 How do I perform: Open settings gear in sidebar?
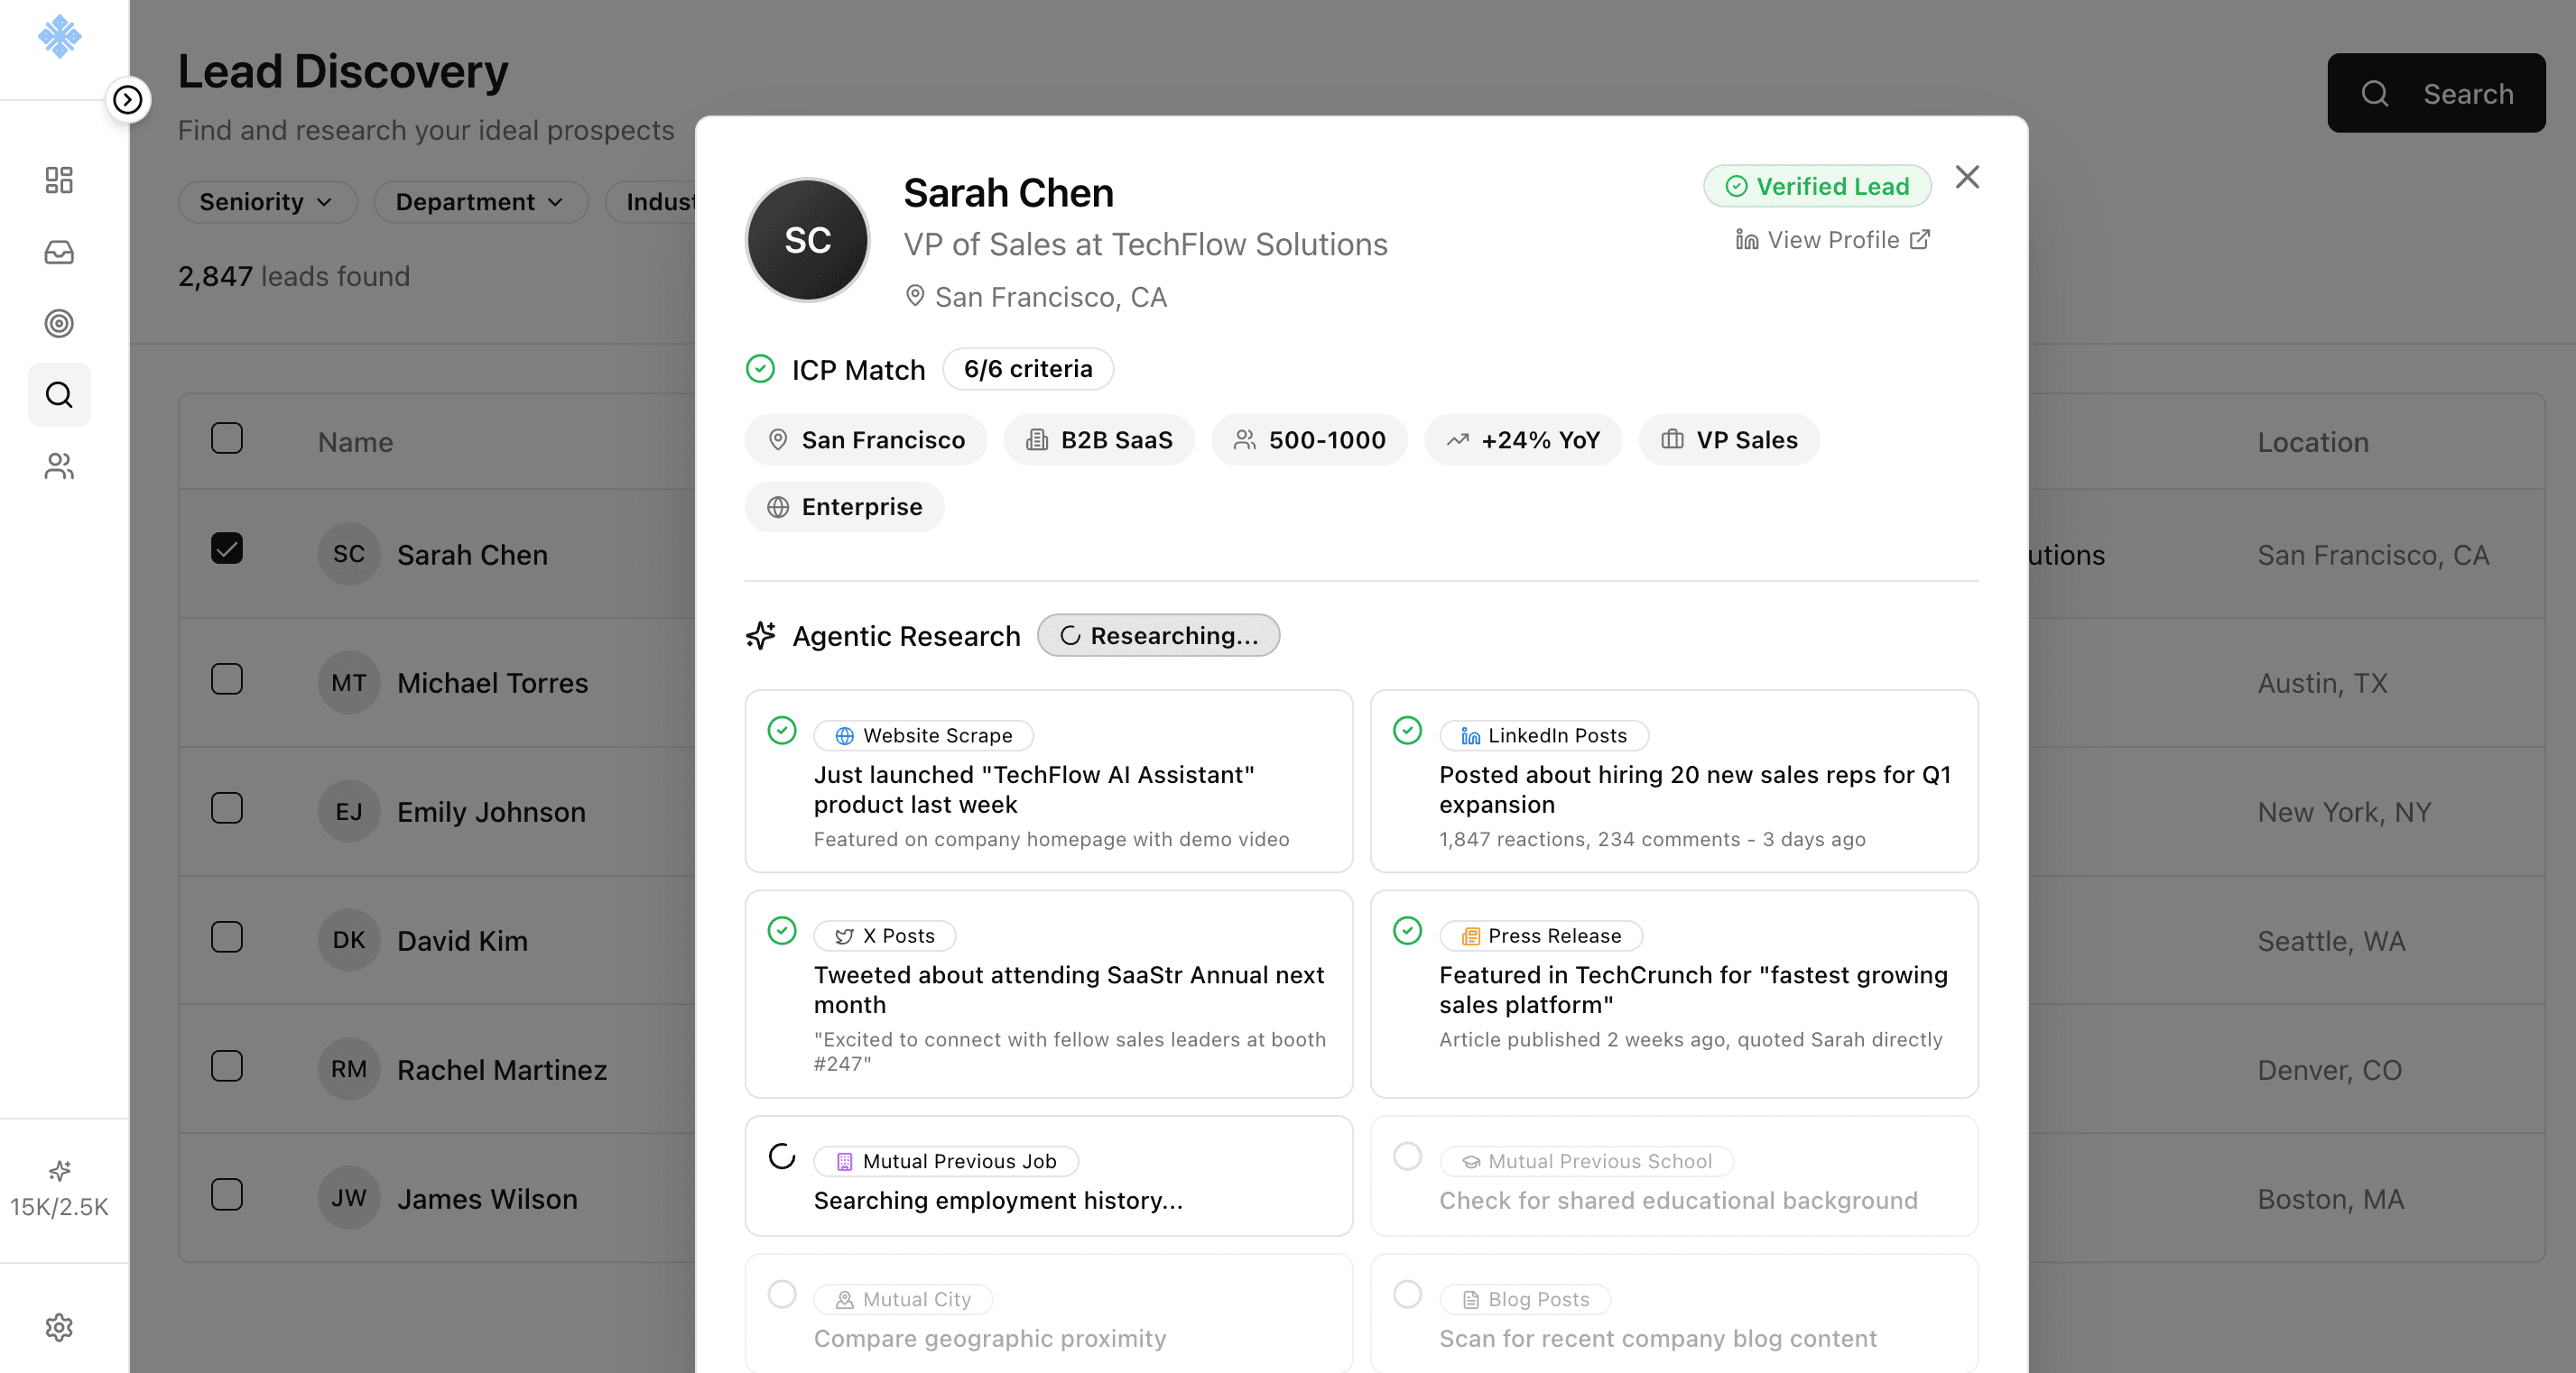click(x=59, y=1327)
